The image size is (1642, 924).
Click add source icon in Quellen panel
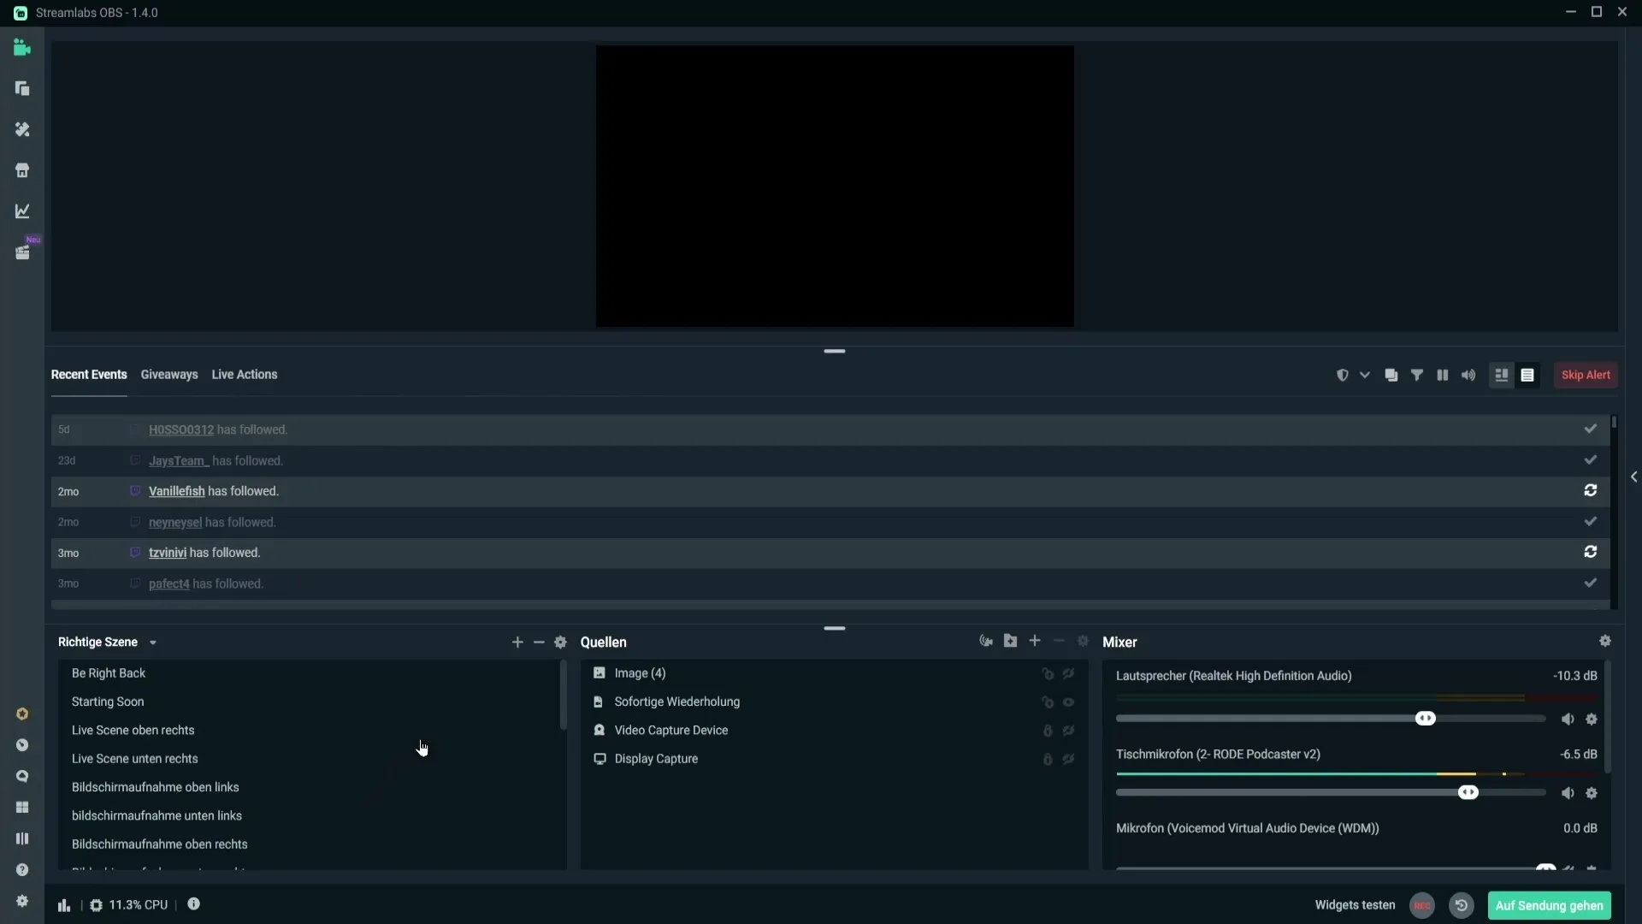pyautogui.click(x=1034, y=642)
